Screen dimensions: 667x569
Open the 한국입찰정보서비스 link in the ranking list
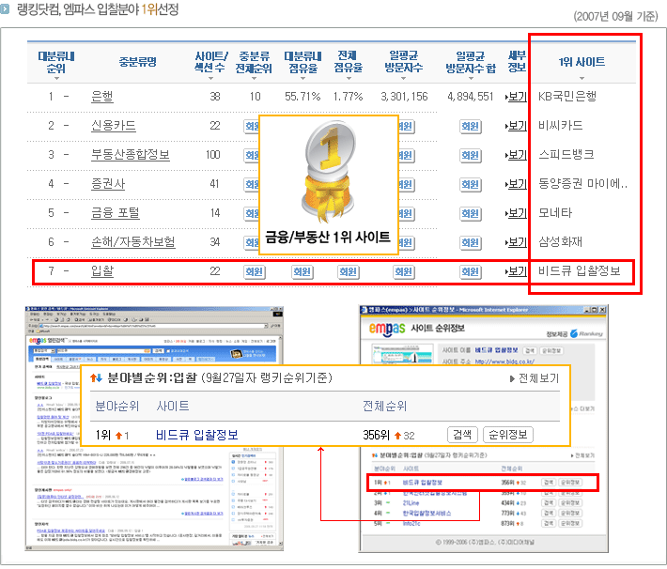(427, 514)
